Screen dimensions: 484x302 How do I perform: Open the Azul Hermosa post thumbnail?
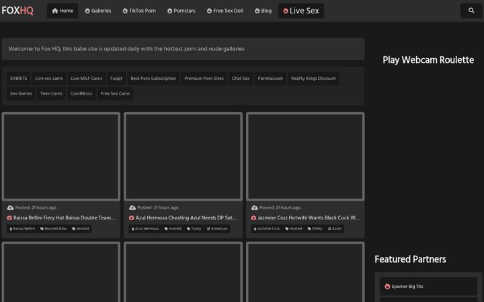[x=183, y=156]
